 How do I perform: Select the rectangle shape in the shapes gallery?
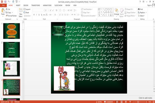coord(106,10)
